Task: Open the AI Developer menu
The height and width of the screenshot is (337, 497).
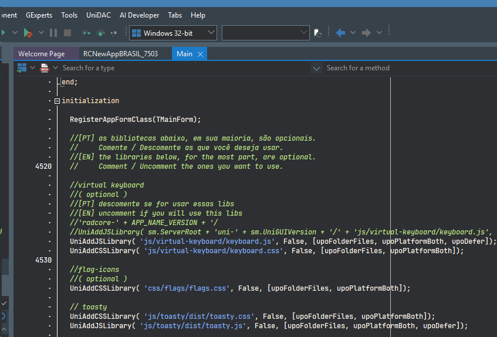Action: coord(139,15)
